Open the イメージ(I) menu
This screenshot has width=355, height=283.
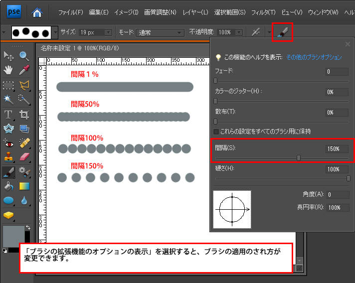[126, 12]
